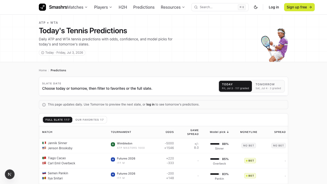Screen dimensions: 327x184
Task: Click BET button for Pankin vs Snitari
Action: tap(250, 176)
